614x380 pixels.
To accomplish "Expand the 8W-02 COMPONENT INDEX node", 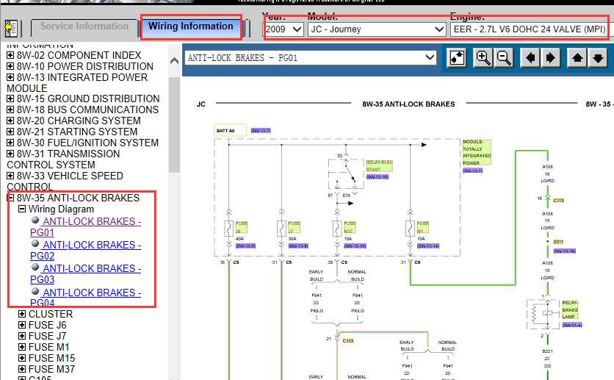I will point(10,55).
